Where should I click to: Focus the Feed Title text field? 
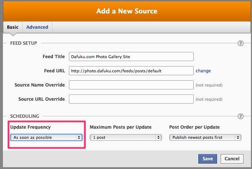coord(131,57)
